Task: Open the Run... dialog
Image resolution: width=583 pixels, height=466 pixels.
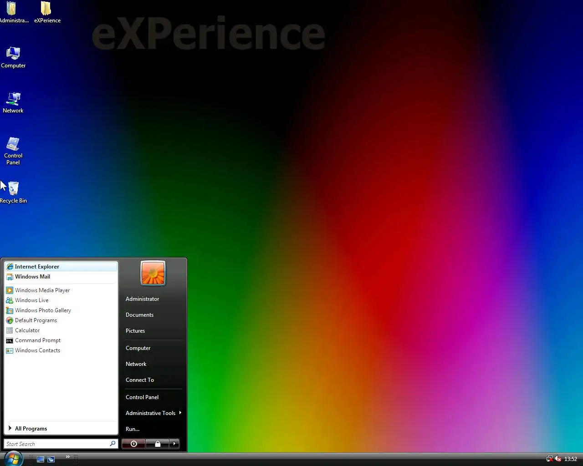Action: coord(153,429)
